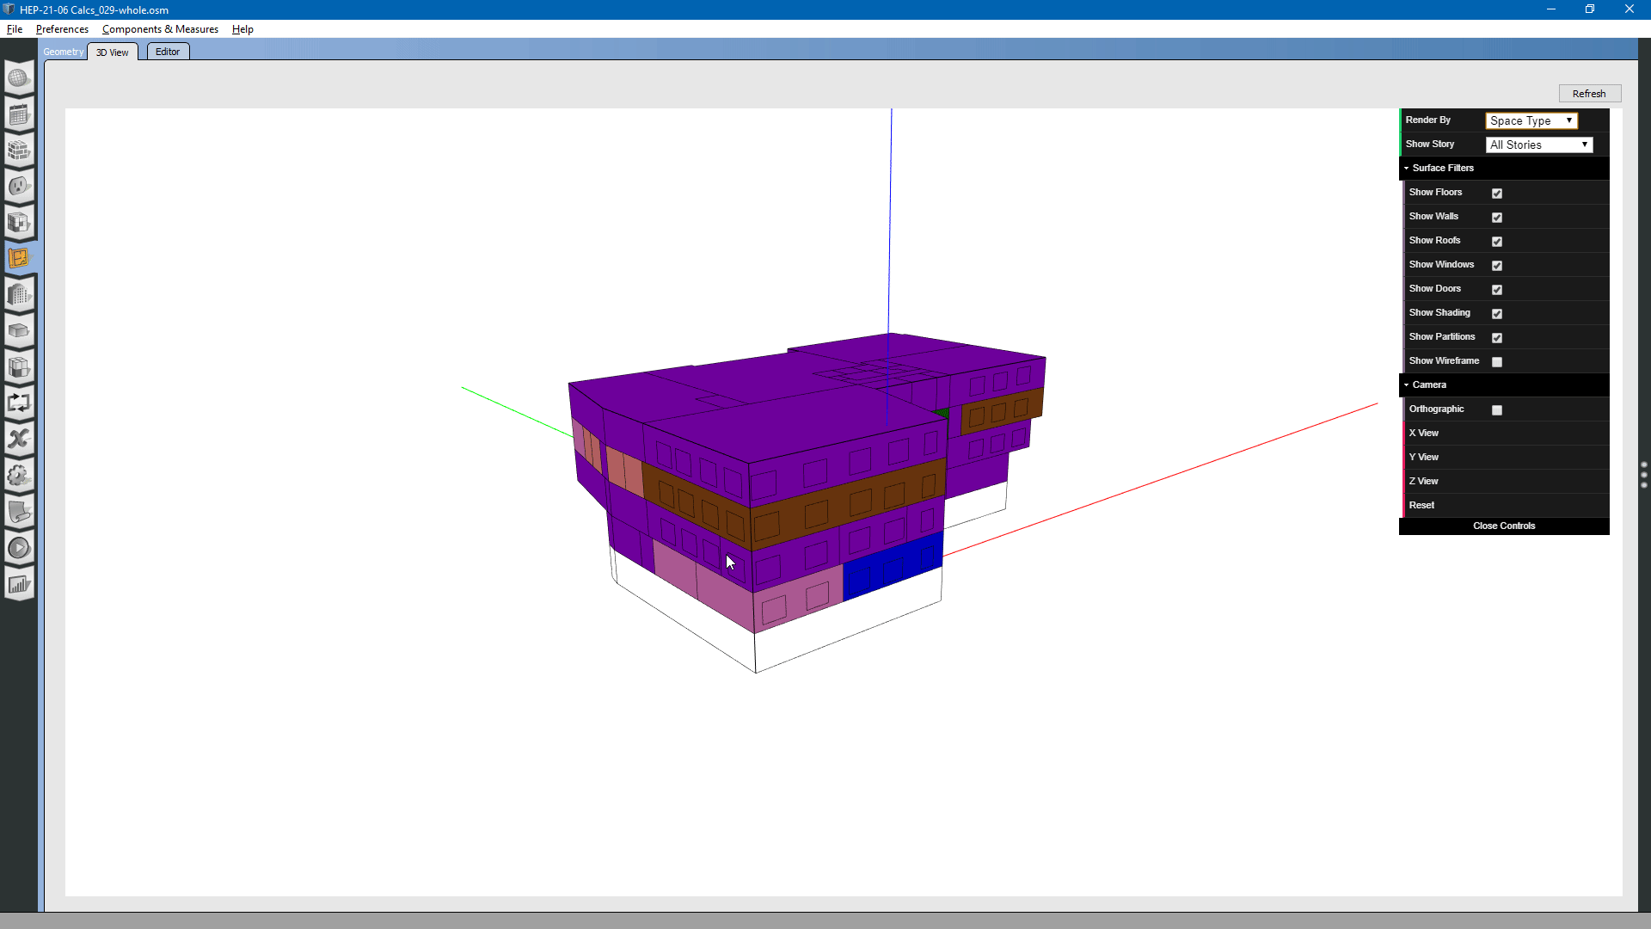Switch to the Editor tab
Screen dimensions: 1651x929
tap(167, 51)
